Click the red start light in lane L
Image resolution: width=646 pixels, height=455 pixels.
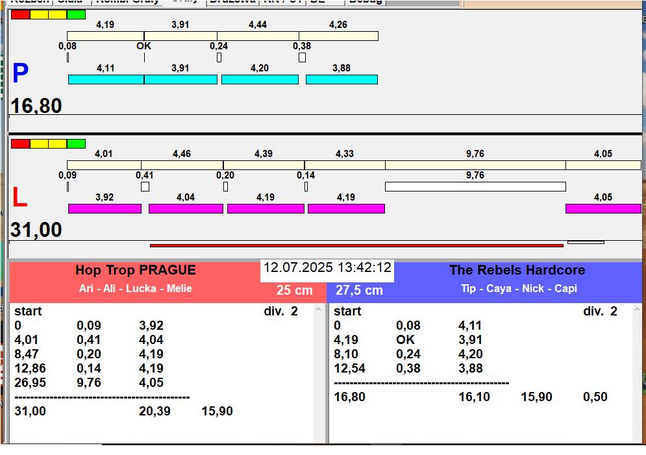click(x=20, y=143)
